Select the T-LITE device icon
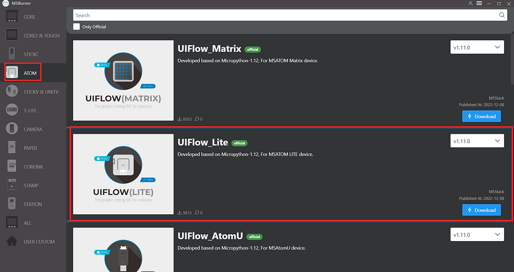The width and height of the screenshot is (514, 272). point(12,110)
